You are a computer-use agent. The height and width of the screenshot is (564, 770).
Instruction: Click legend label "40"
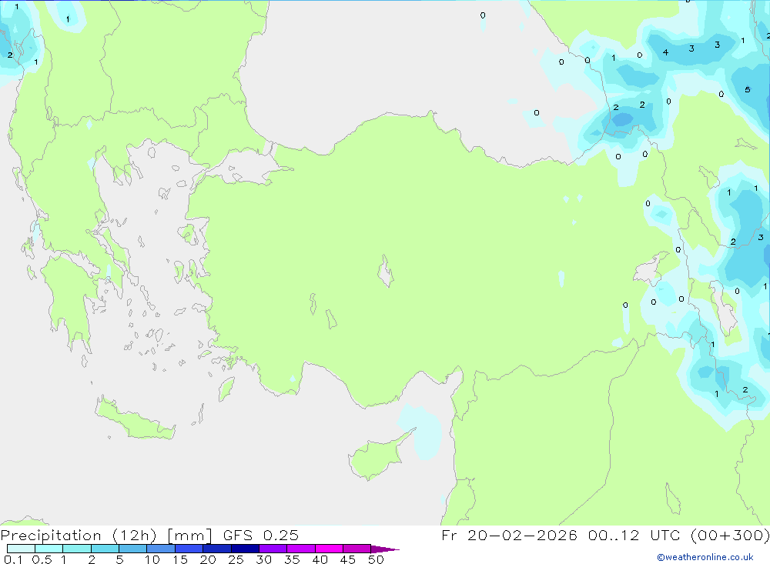[x=320, y=559]
